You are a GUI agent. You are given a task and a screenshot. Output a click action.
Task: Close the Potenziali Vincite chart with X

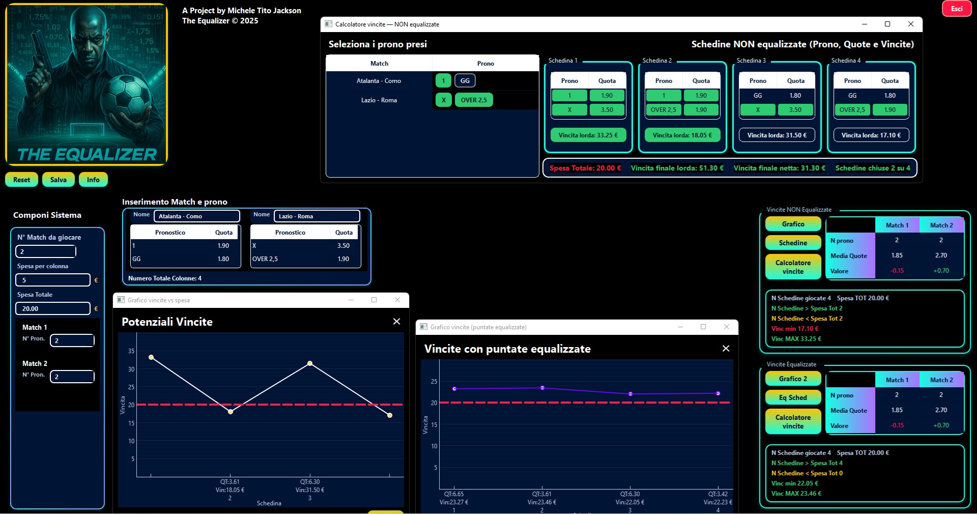pos(396,322)
